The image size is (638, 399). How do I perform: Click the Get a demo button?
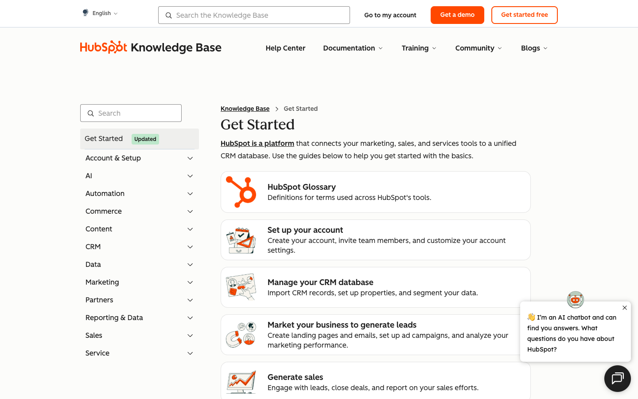pos(457,15)
